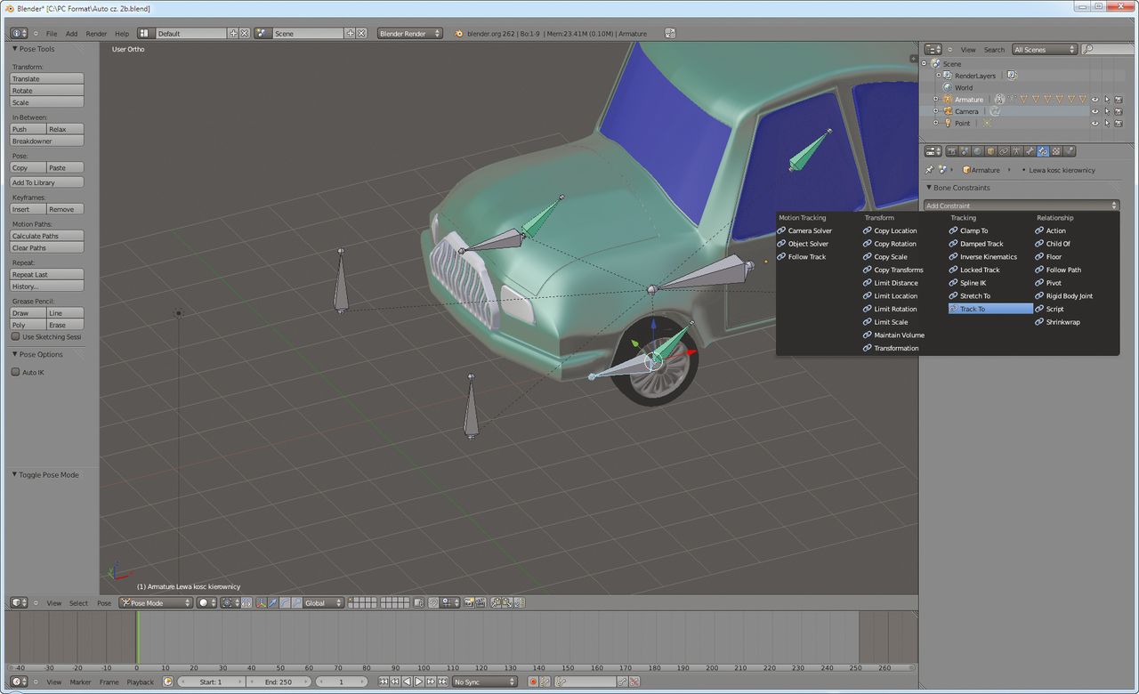Click the screencast icon in the info header
The width and height of the screenshot is (1139, 694).
tap(670, 33)
